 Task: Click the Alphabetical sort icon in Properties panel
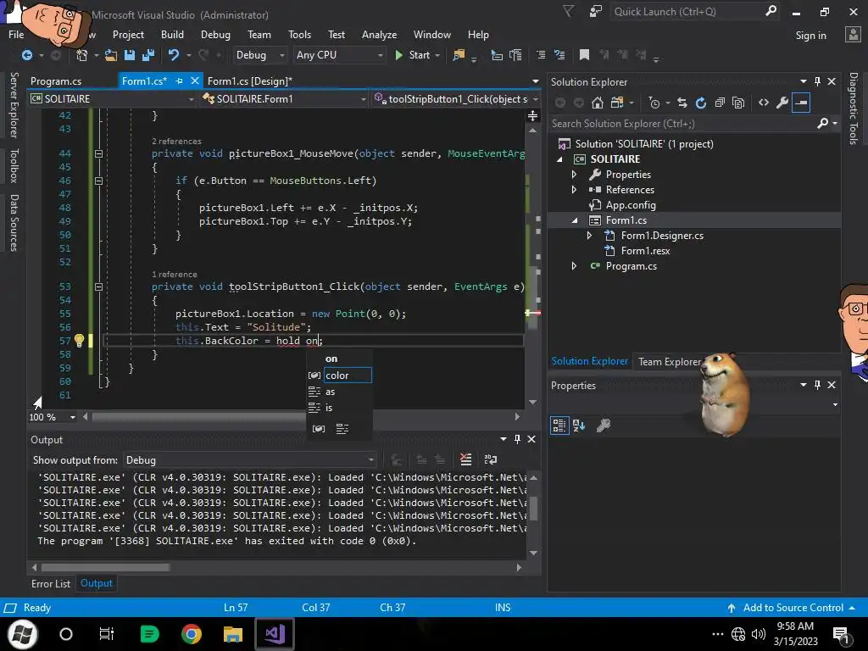[579, 426]
